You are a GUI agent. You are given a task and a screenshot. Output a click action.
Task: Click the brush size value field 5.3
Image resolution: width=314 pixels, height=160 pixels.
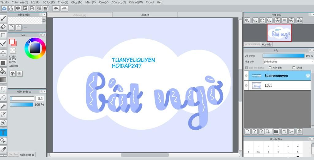40,99
